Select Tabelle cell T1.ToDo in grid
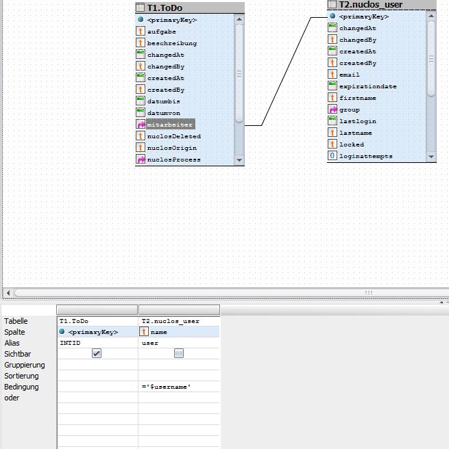 (x=97, y=321)
